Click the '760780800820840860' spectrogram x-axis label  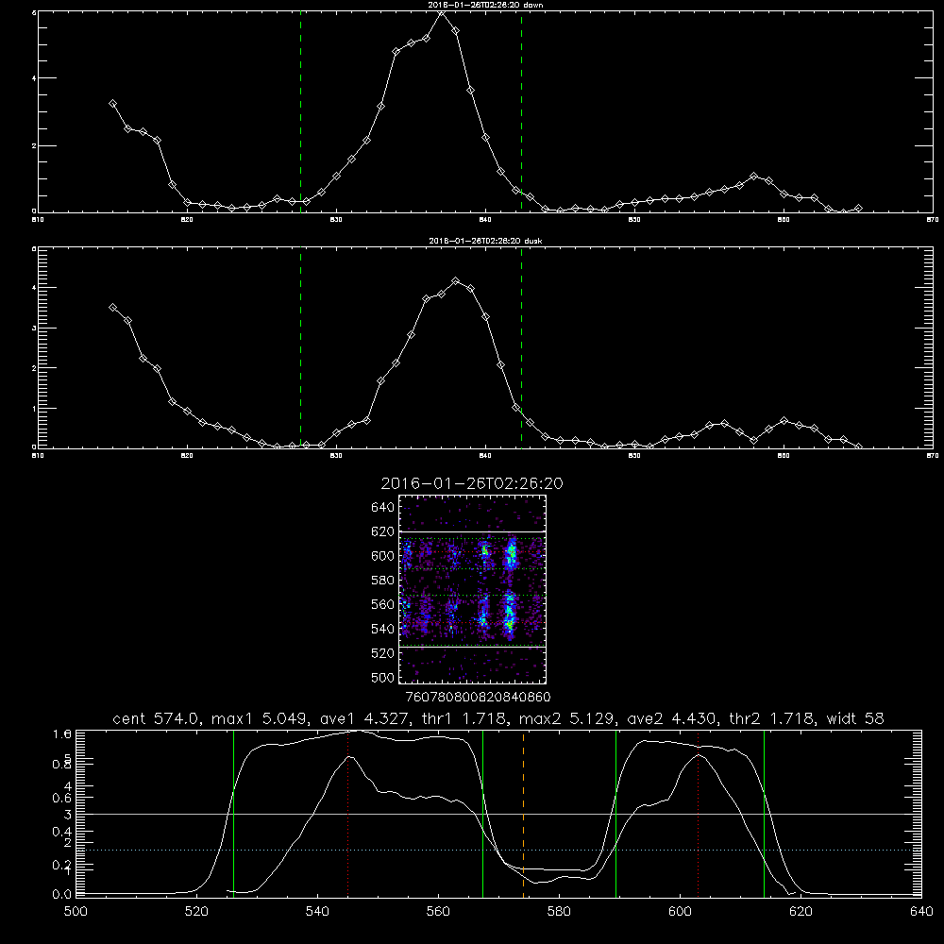pyautogui.click(x=479, y=698)
